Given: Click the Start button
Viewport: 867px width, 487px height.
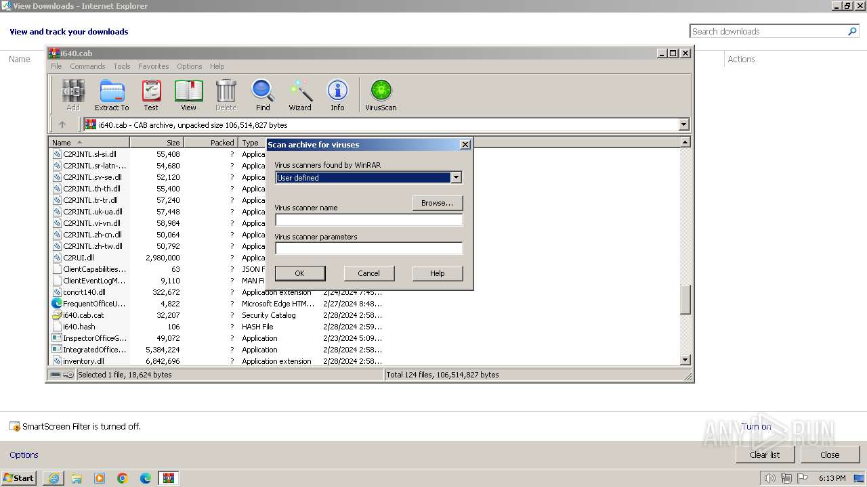Looking at the screenshot, I should pos(19,478).
